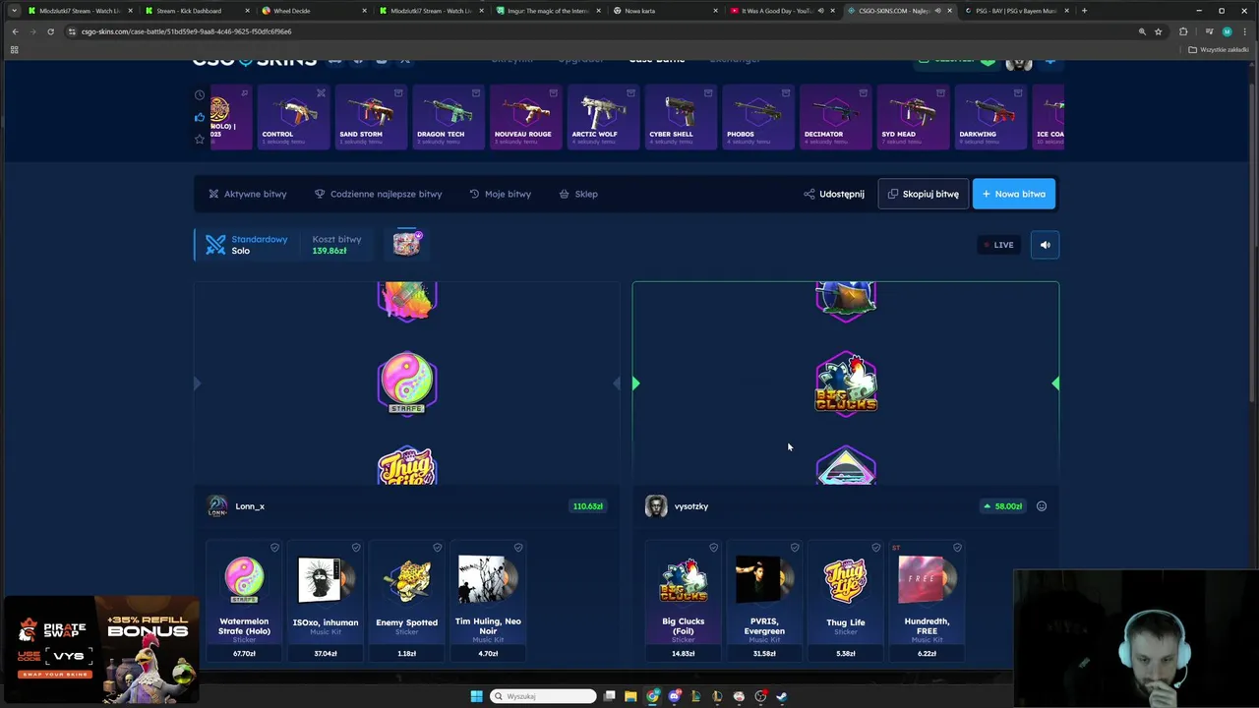This screenshot has height=708, width=1259.
Task: Click the Windows taskbar search box
Action: tap(544, 696)
